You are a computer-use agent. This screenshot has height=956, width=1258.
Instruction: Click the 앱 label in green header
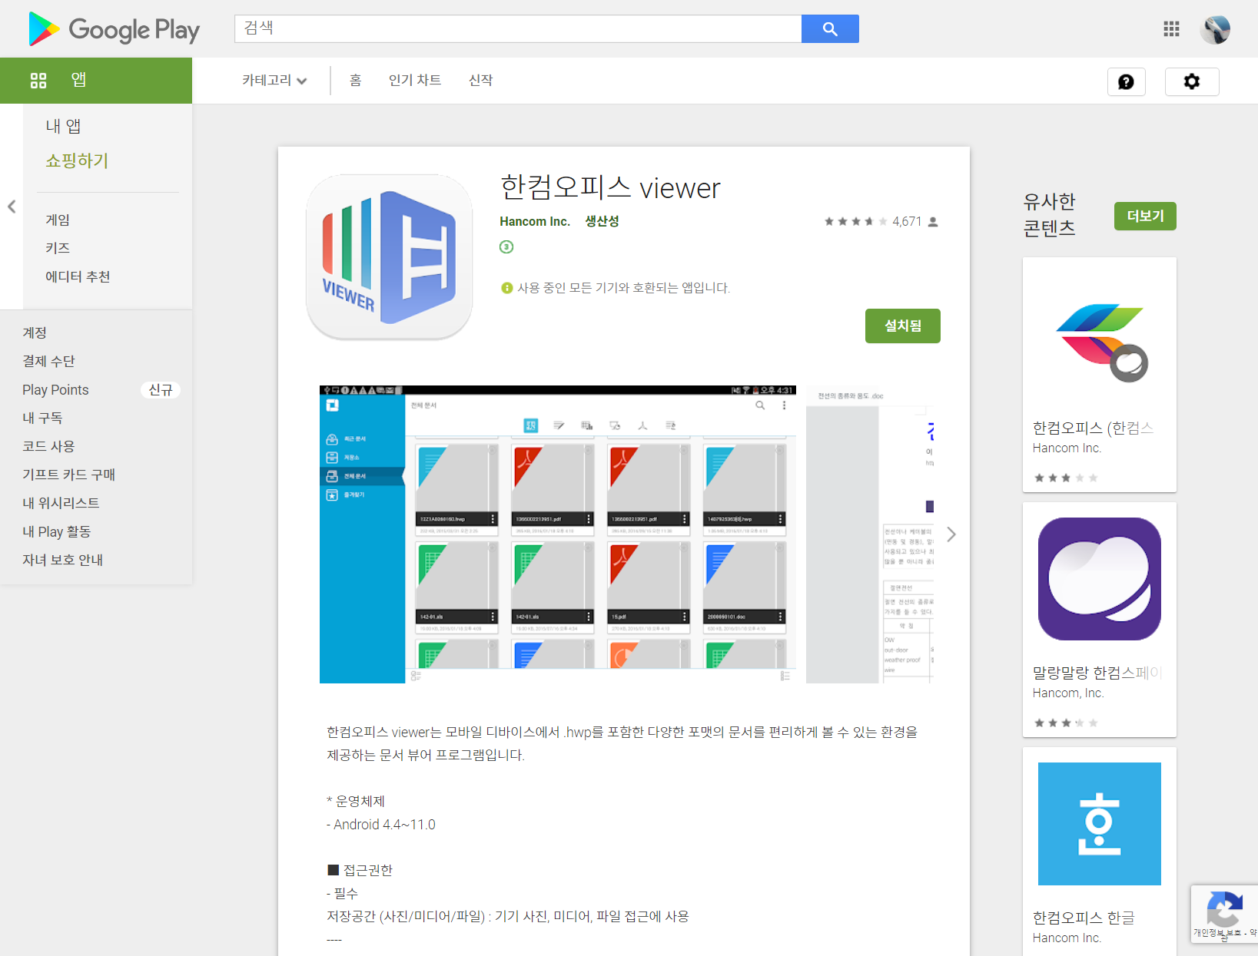pyautogui.click(x=78, y=80)
